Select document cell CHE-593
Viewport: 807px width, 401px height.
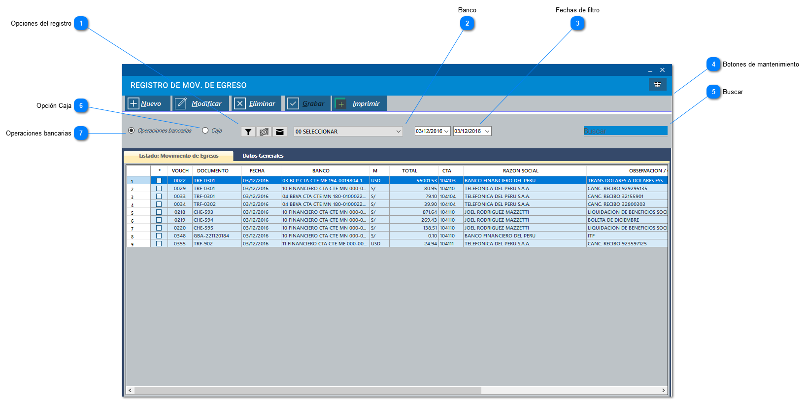(x=217, y=212)
